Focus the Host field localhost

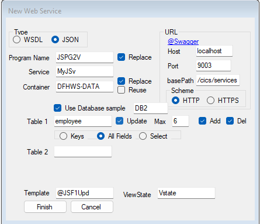[214, 51]
